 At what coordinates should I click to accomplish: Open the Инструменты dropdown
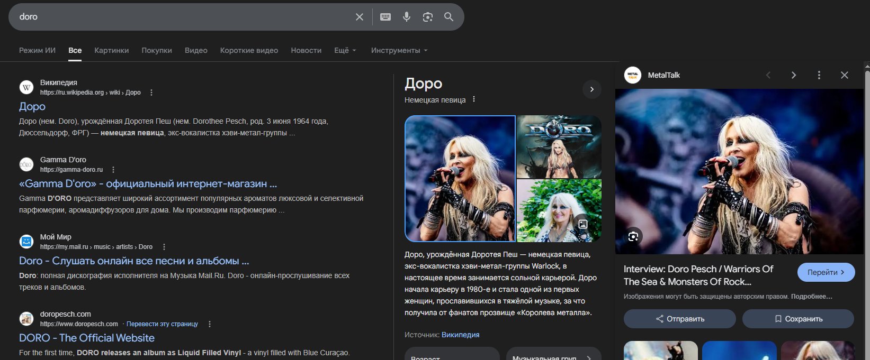point(399,50)
